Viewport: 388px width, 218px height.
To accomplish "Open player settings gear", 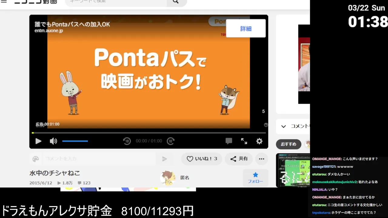I will click(x=259, y=141).
